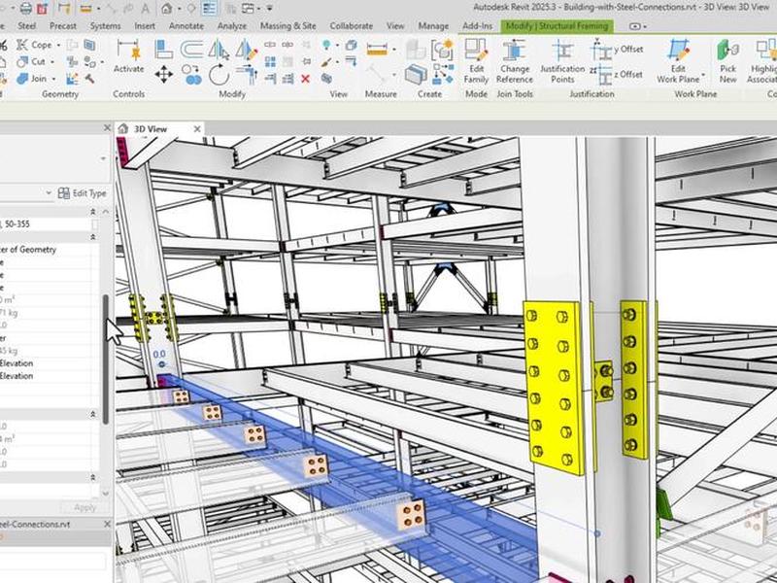Toggle the checkbox beside the 50-355 row
Viewport: 777px width, 583px height.
(94, 224)
